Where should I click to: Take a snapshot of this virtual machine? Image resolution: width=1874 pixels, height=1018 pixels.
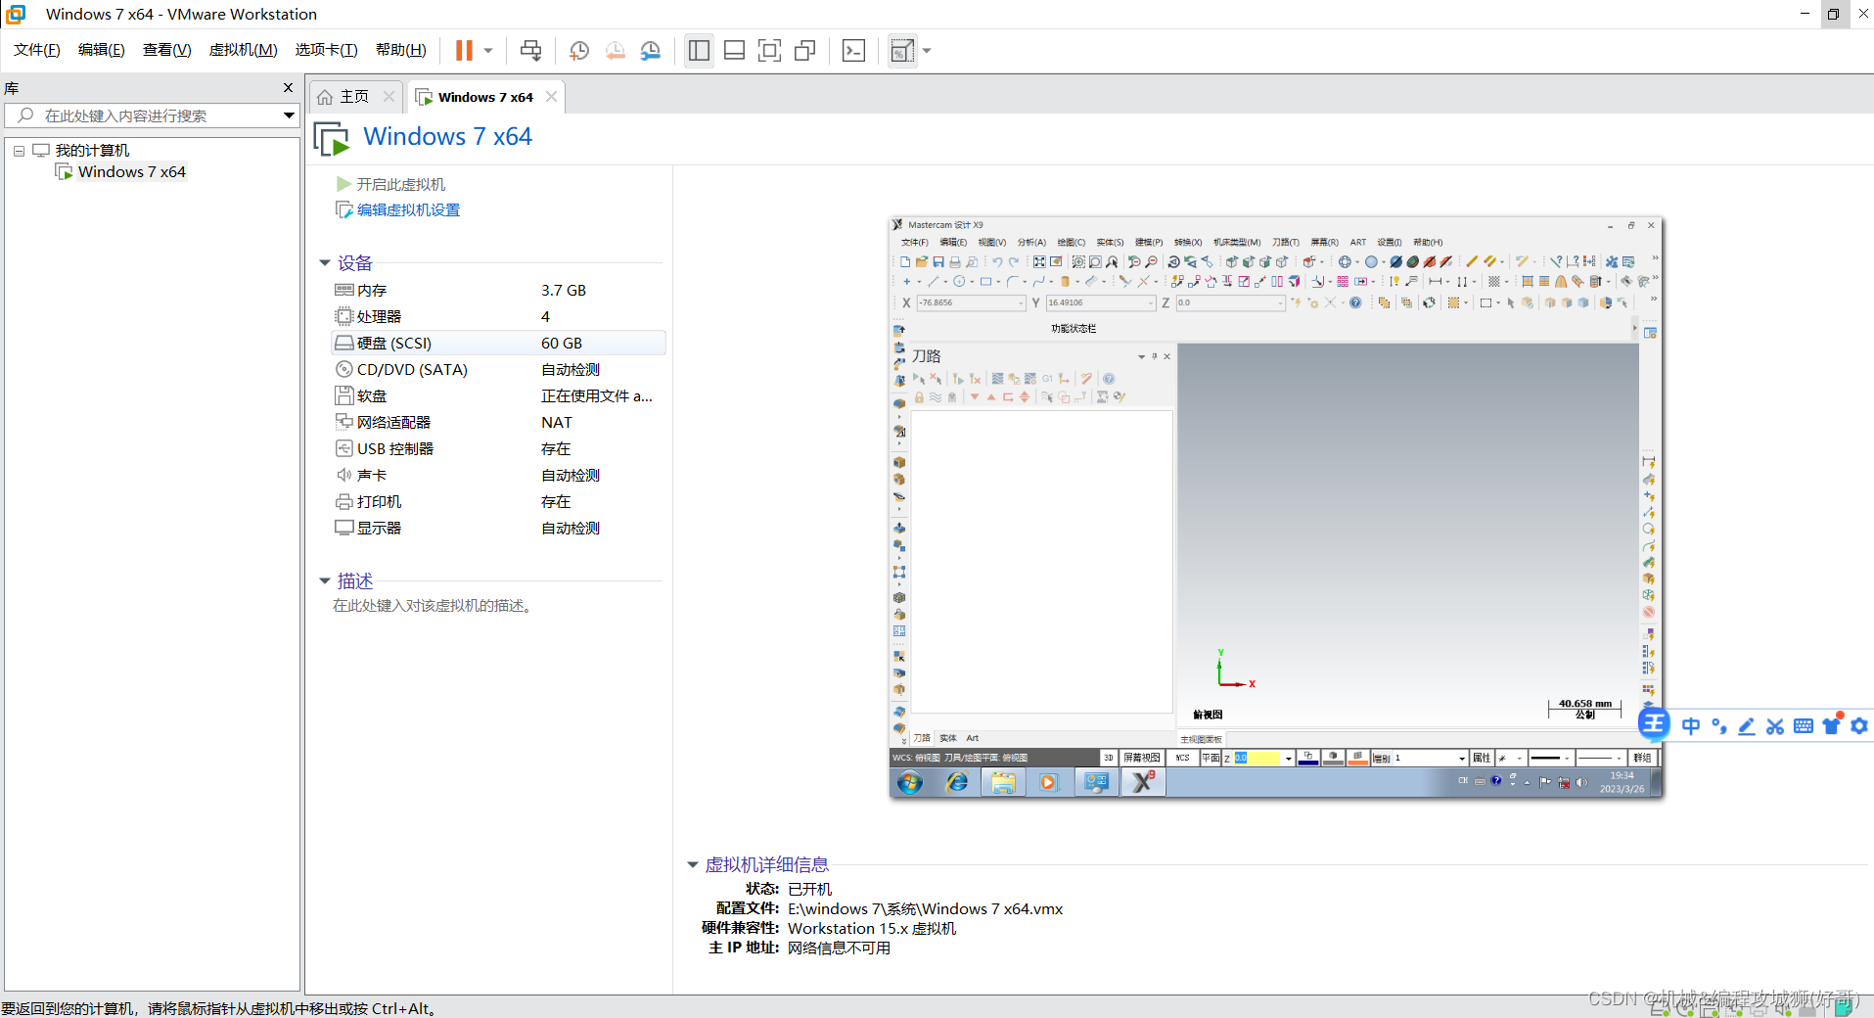tap(579, 50)
